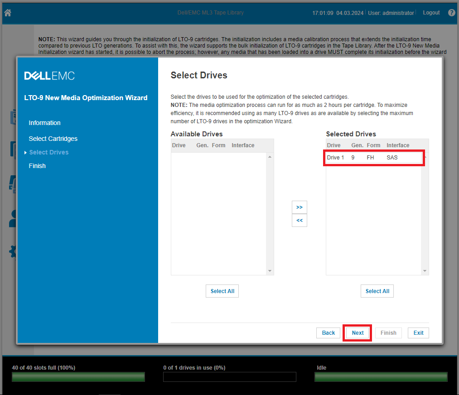Viewport: 459px width, 395px height.
Task: Remove drive using the << button
Action: point(299,220)
